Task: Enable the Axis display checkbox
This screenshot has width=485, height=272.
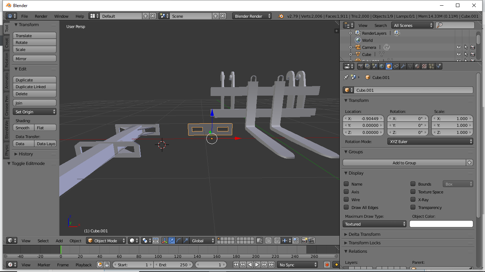Action: tap(346, 192)
